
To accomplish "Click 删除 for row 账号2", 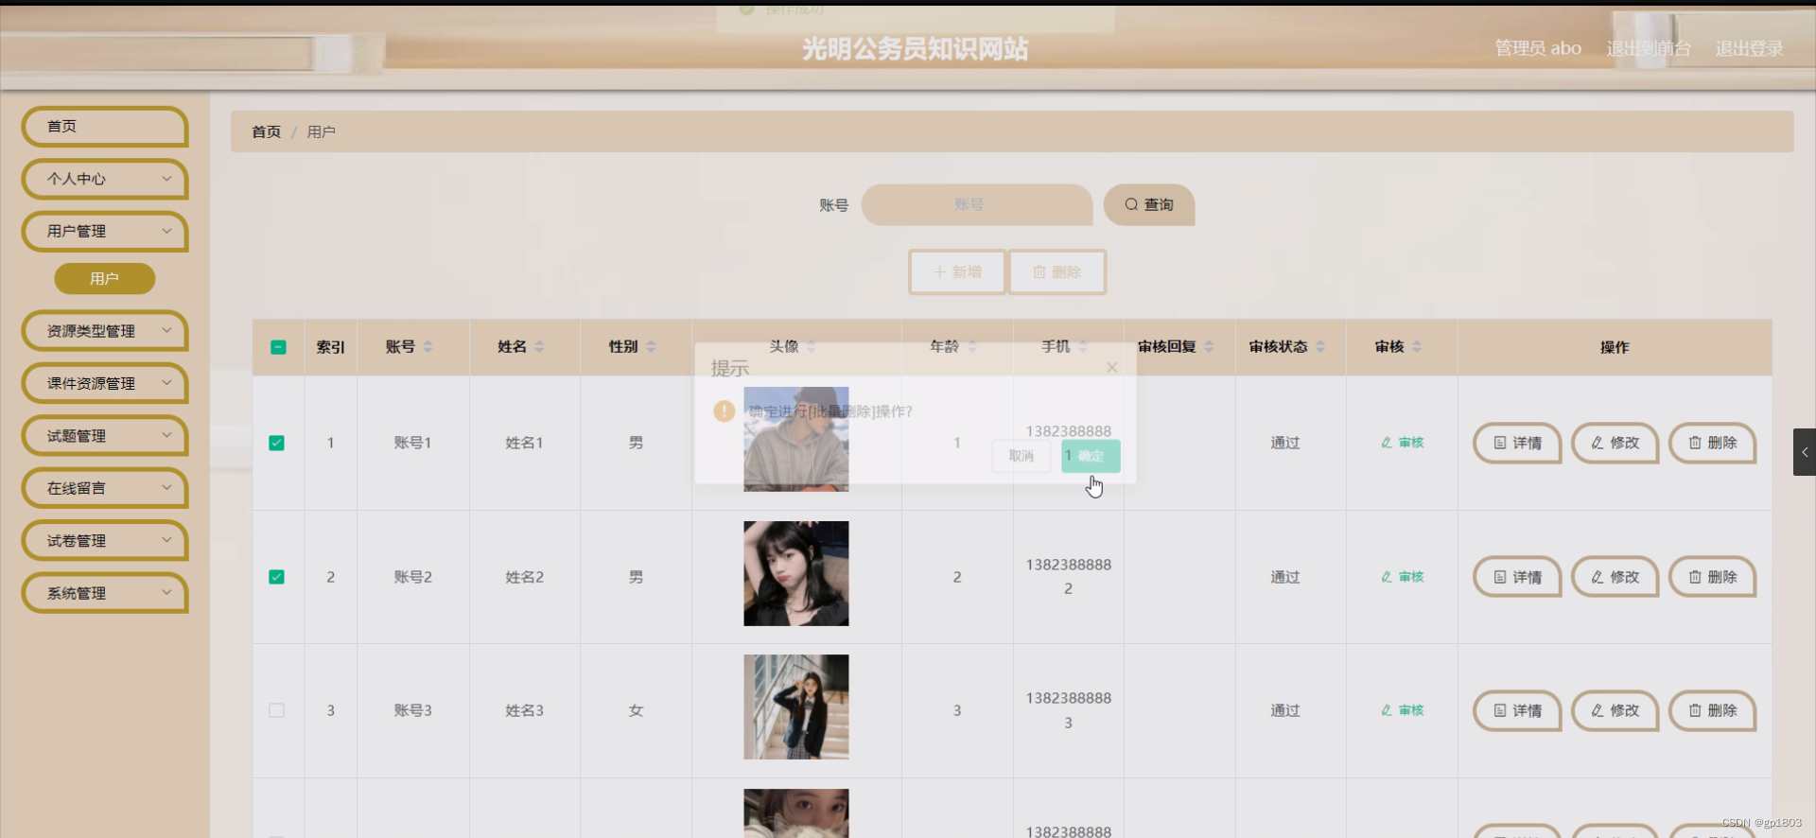I will [x=1713, y=577].
